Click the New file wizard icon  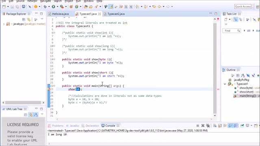[x=4, y=6]
